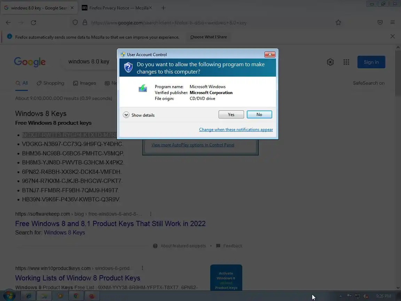Expand Show details chevron in UAC dialog

click(x=126, y=115)
